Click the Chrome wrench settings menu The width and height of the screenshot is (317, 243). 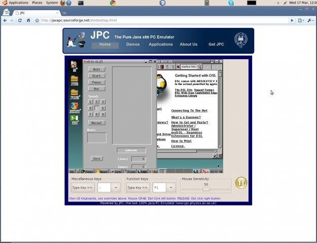(x=310, y=20)
